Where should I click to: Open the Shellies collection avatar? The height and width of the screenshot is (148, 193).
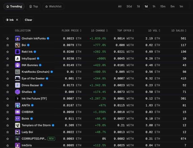tap(18, 92)
